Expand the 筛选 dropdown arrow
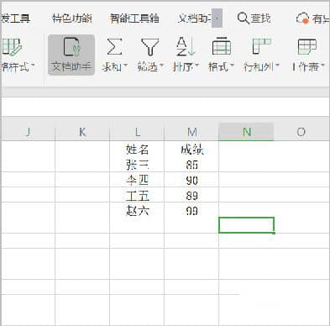330x326 pixels. pyautogui.click(x=161, y=66)
